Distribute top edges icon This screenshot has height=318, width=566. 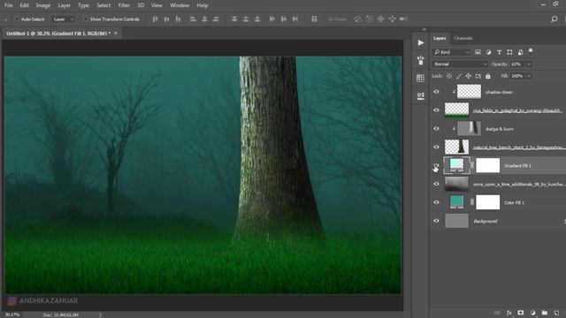[234, 19]
